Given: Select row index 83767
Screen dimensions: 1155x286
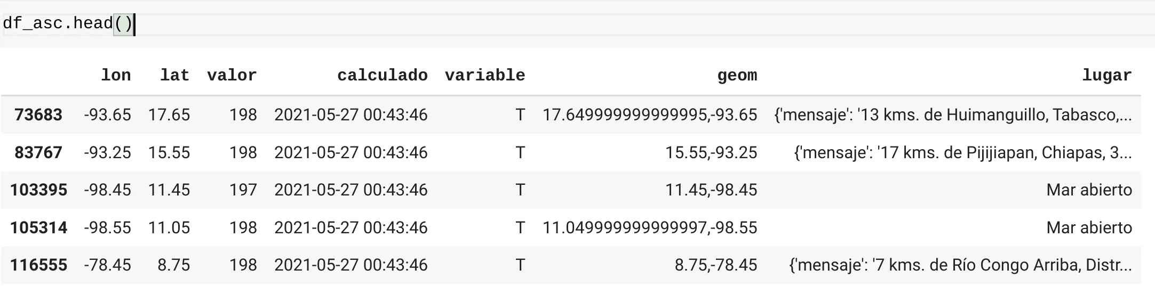Looking at the screenshot, I should coord(38,153).
